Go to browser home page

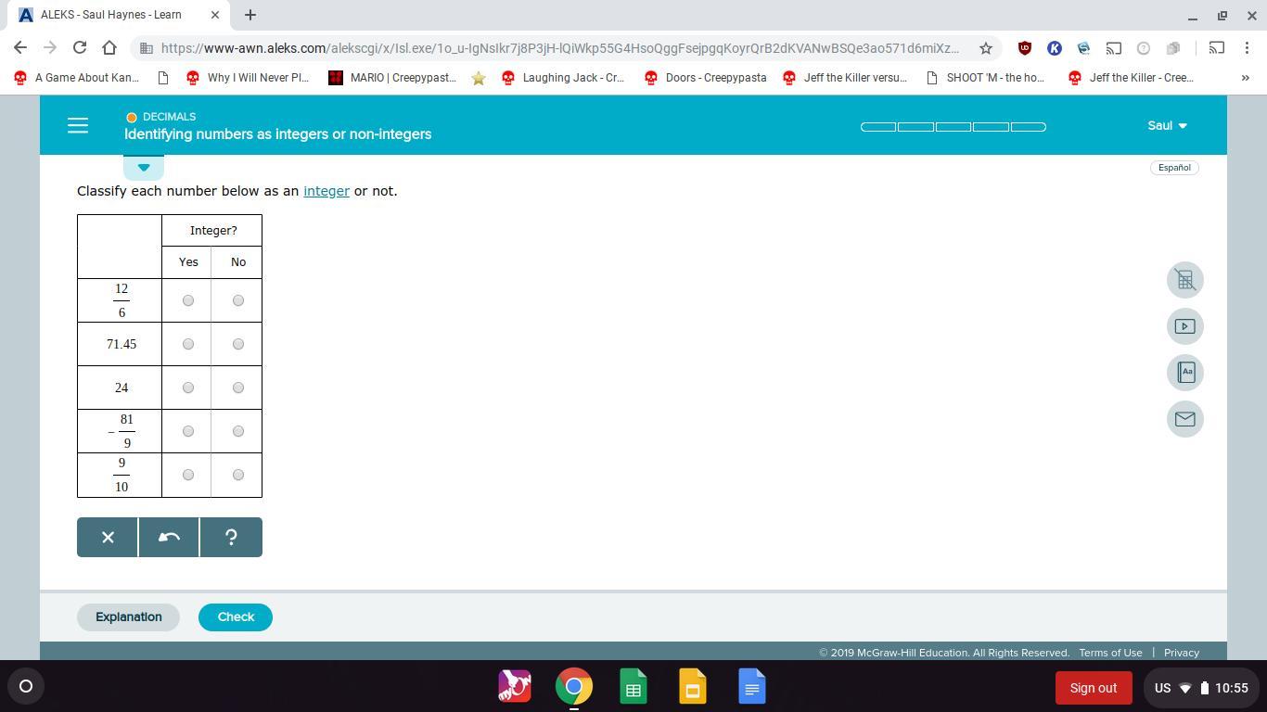pyautogui.click(x=109, y=47)
